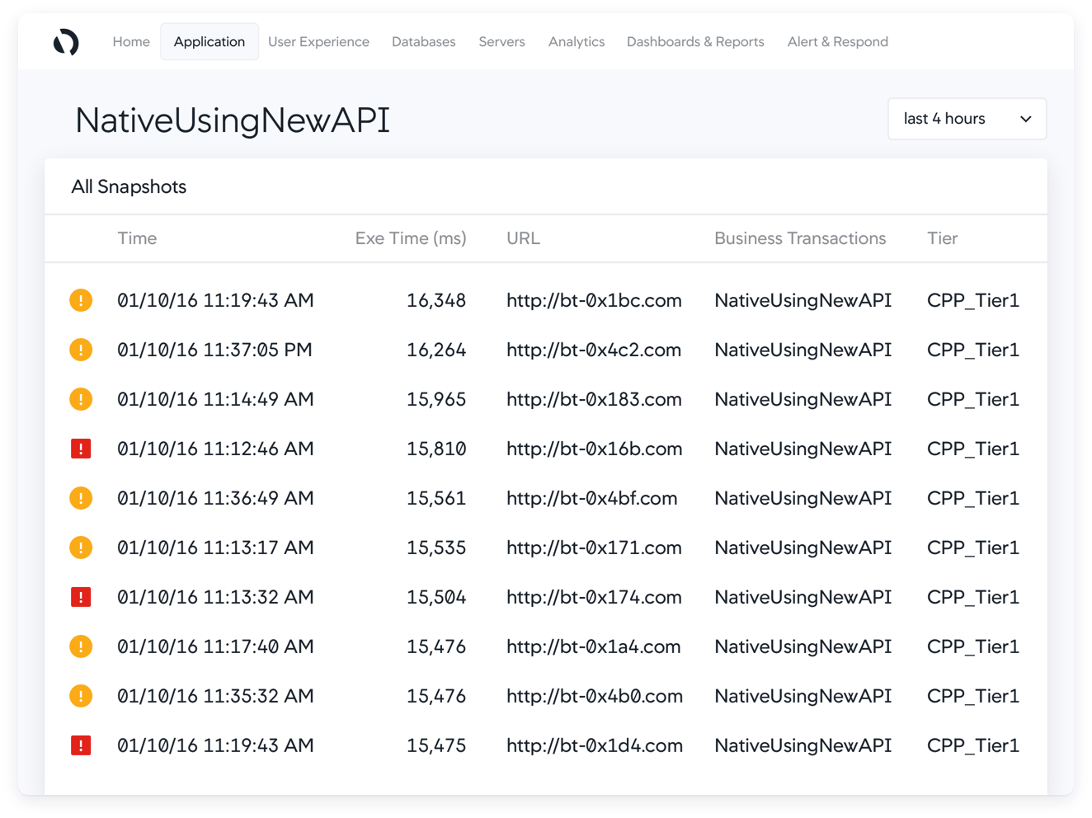1092x818 pixels.
Task: Click red error icon for 11:12:46 AM row
Action: [81, 449]
